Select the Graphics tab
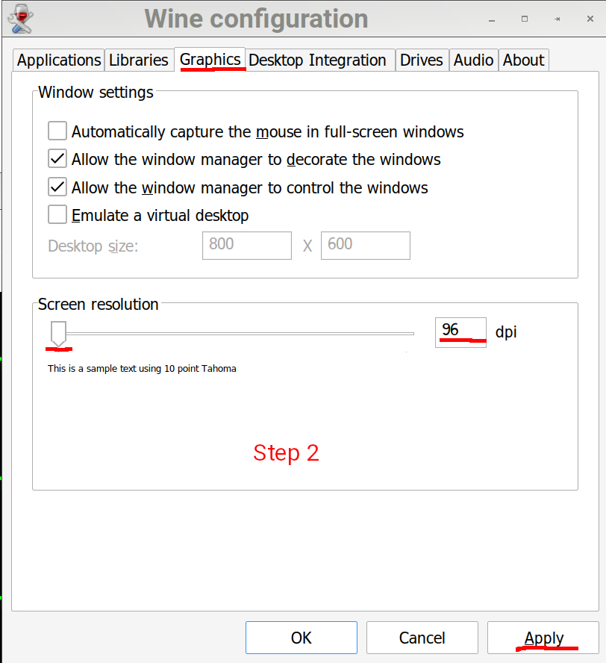 pos(210,60)
